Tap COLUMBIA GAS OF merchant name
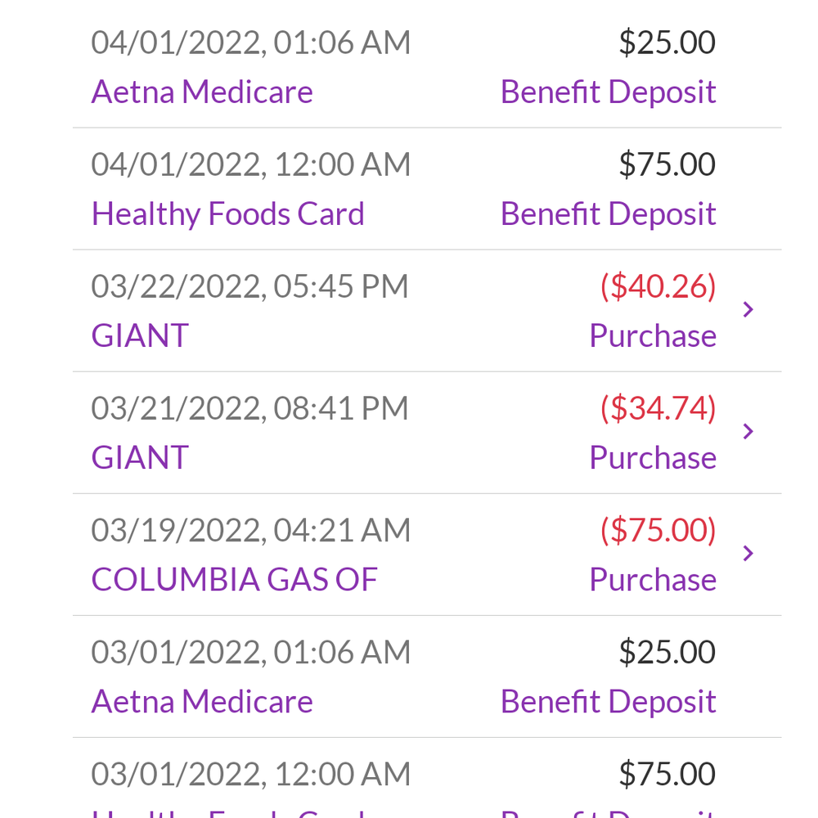Viewport: 818px width, 818px height. point(234,579)
